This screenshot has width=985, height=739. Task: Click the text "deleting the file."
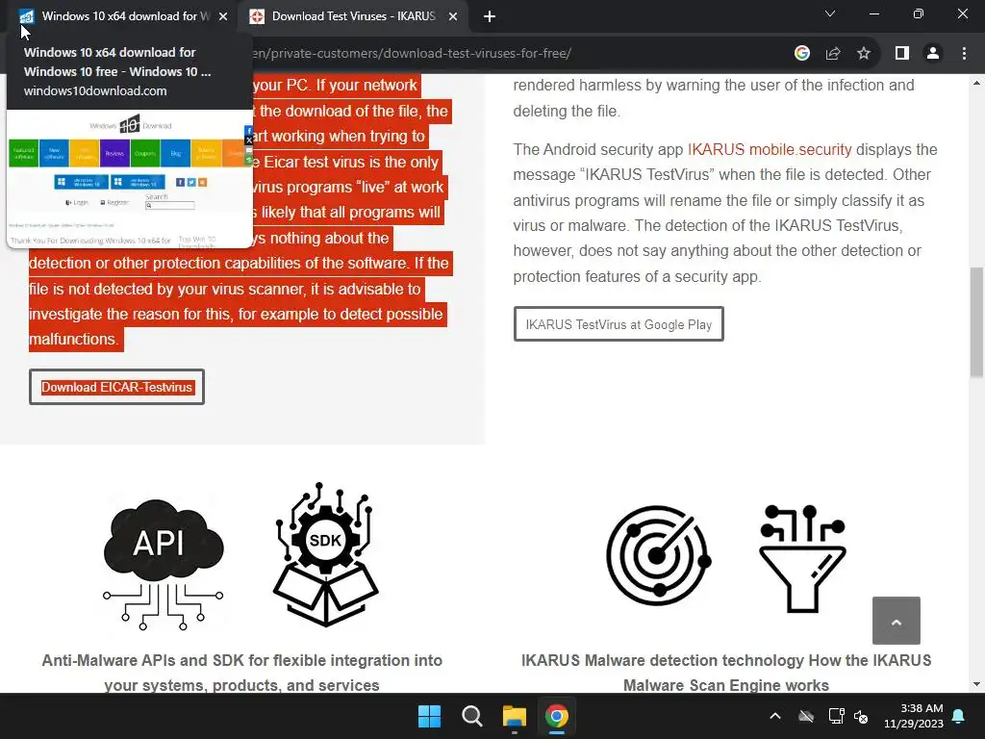(567, 112)
